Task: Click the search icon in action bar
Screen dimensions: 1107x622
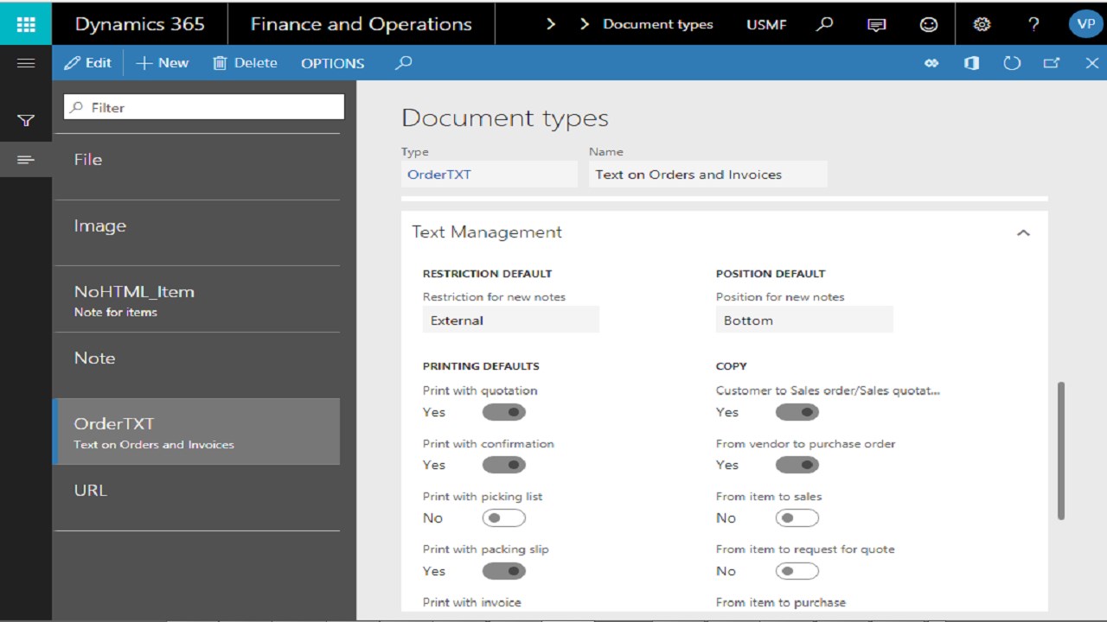Action: 403,63
